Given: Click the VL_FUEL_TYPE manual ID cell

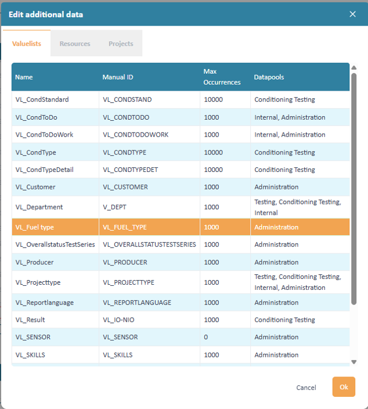Looking at the screenshot, I should click(149, 227).
